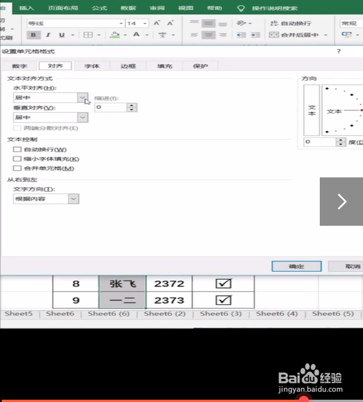Expand underline style dropdown arrow

73,35
